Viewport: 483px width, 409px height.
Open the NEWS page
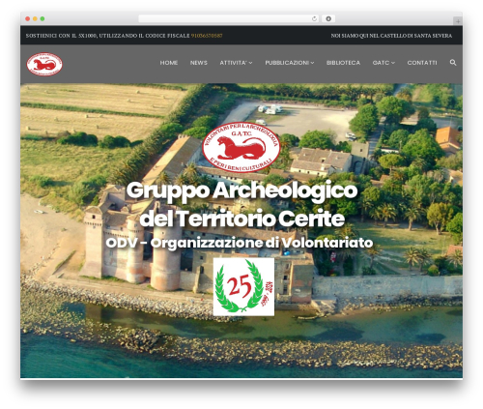(x=199, y=63)
